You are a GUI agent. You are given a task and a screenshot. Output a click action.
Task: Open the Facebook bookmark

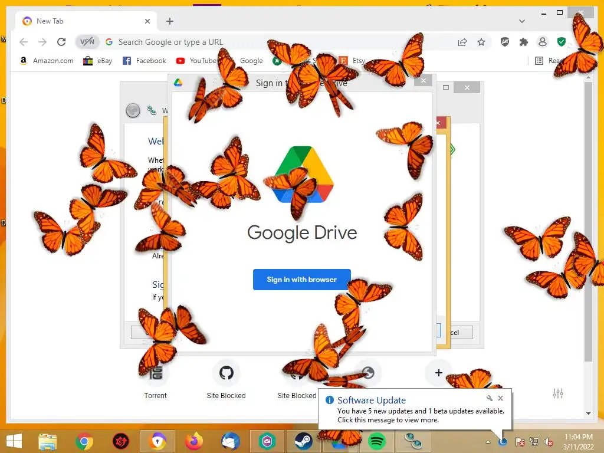[x=145, y=61]
